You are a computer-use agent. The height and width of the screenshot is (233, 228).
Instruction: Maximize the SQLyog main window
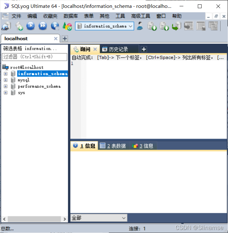200,6
